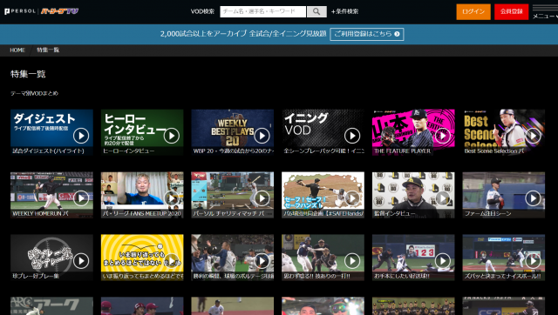Focus the VOD keyword search field
Viewport: 558px width, 315px height.
(262, 11)
